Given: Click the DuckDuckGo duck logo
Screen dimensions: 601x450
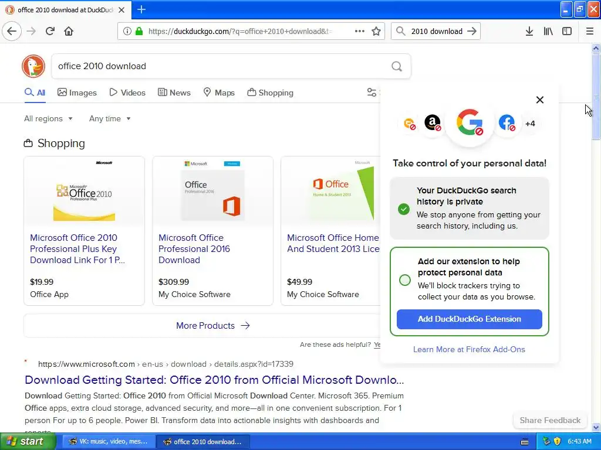Looking at the screenshot, I should (x=33, y=66).
